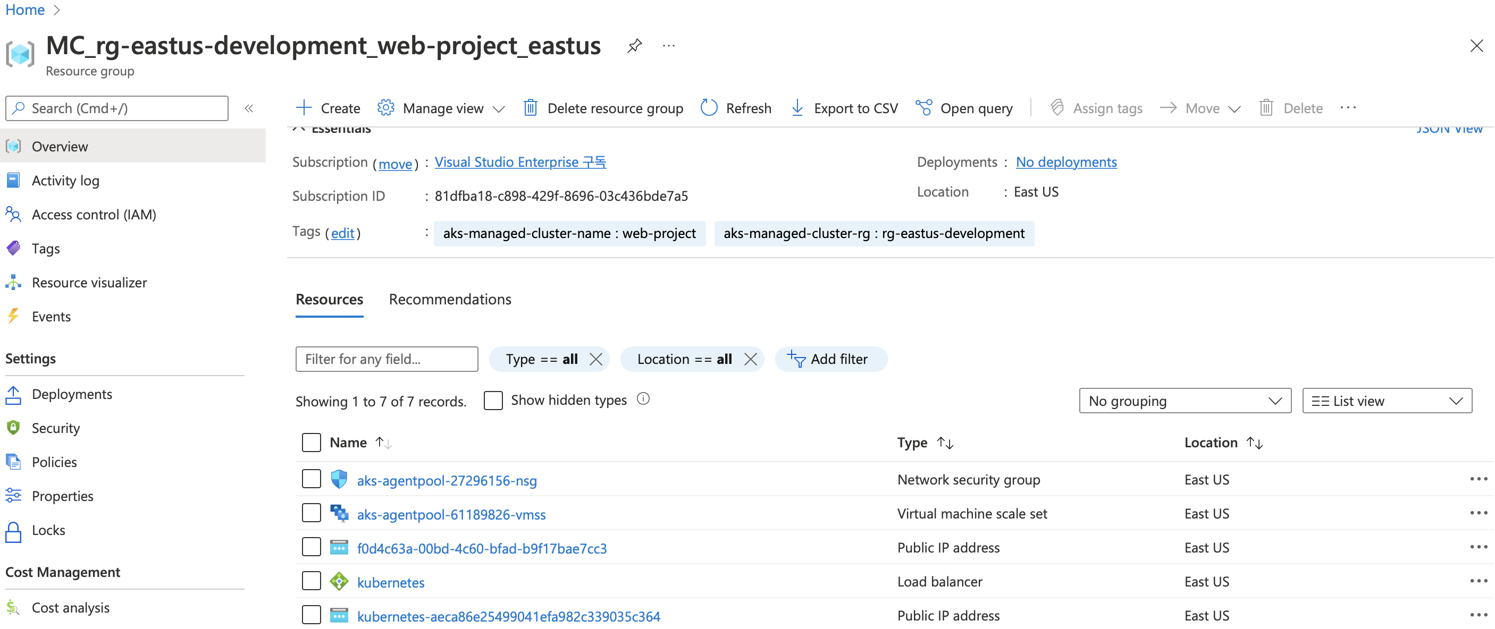Open Activity log in sidebar menu
The image size is (1495, 629).
coord(65,180)
